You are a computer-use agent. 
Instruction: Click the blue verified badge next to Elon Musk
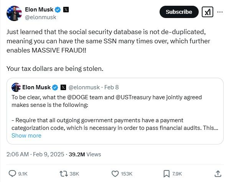[58, 10]
